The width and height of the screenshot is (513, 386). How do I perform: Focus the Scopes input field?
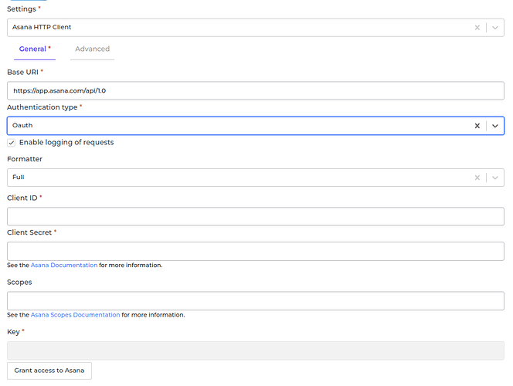pos(256,301)
